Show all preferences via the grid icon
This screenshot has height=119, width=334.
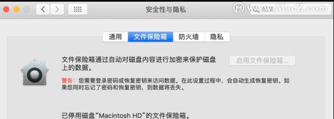click(x=78, y=9)
